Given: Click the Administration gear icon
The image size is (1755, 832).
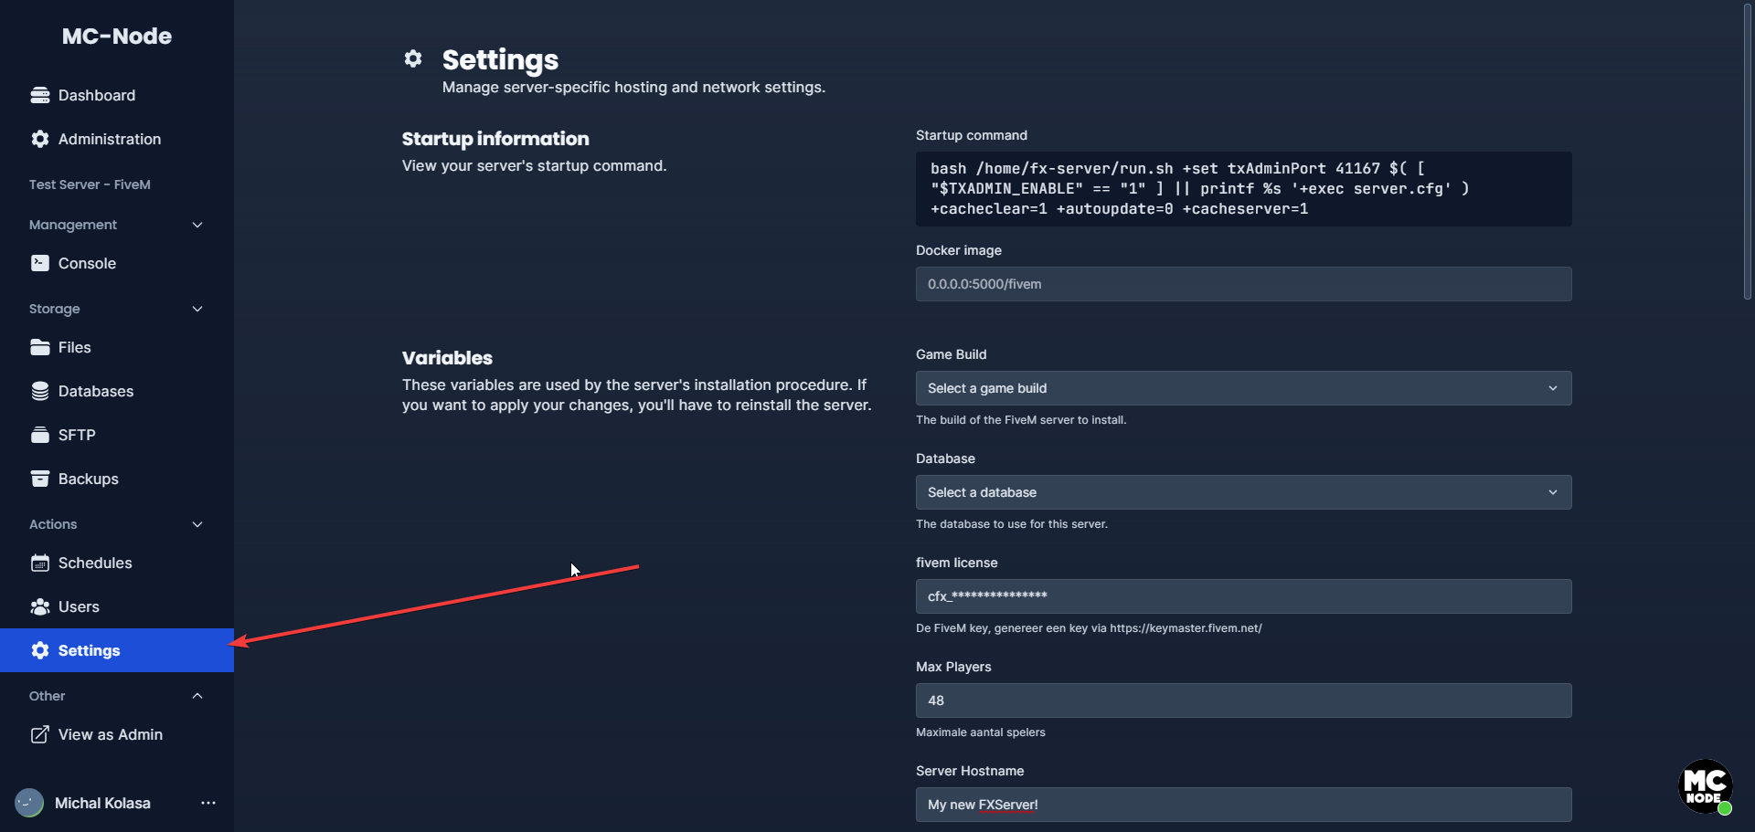Looking at the screenshot, I should 39,139.
